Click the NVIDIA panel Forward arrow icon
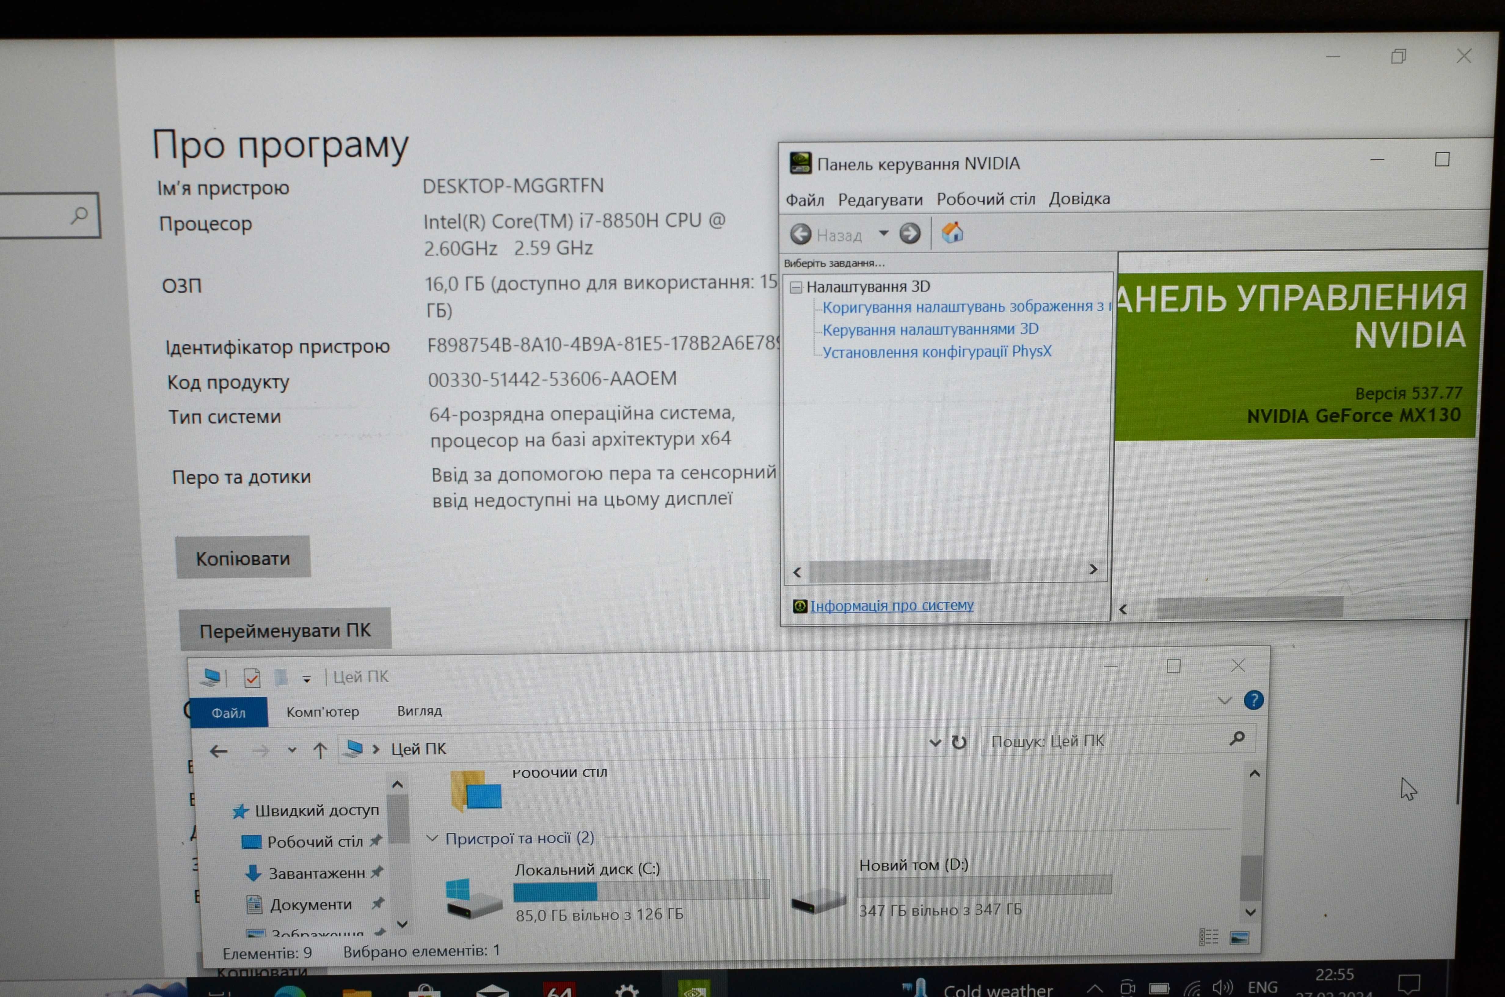 (x=909, y=233)
